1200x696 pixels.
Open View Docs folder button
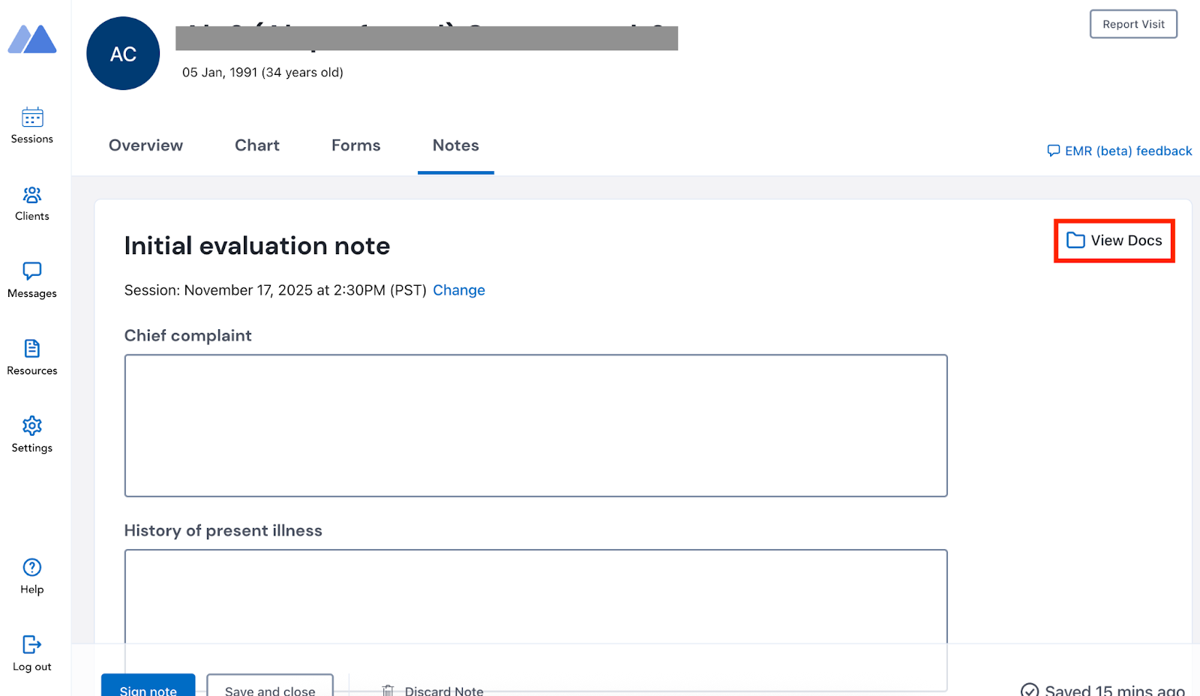[1114, 241]
